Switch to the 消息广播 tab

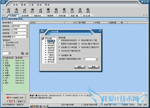pyautogui.click(x=74, y=16)
